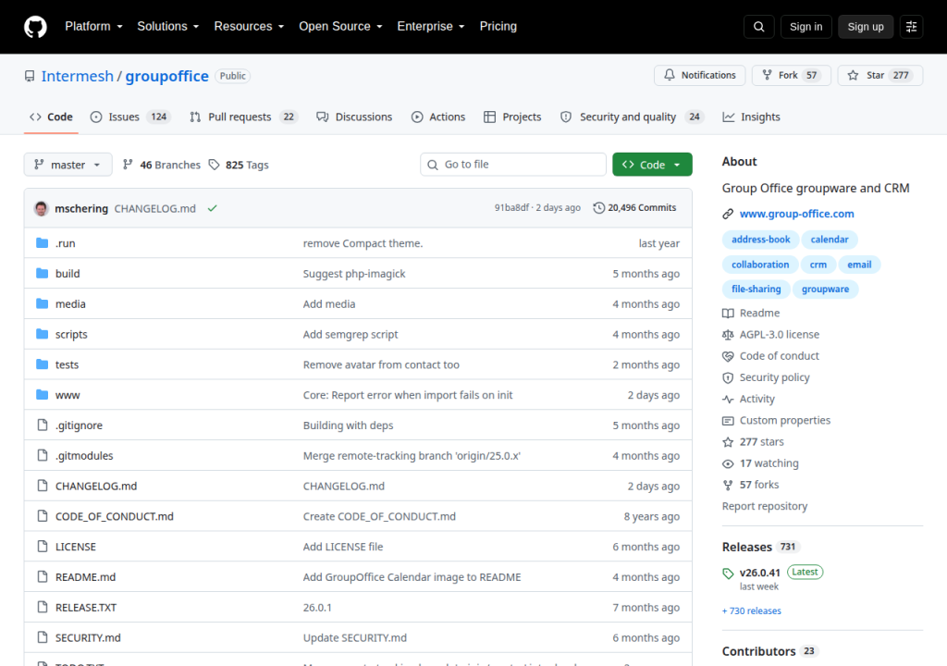The height and width of the screenshot is (666, 947).
Task: Switch to the Projects tab
Action: pyautogui.click(x=512, y=117)
